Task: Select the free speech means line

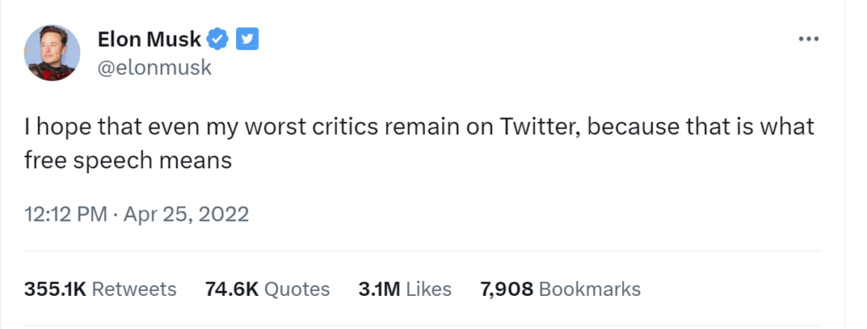Action: coord(128,162)
